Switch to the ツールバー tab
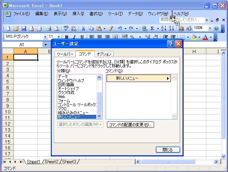The height and width of the screenshot is (172, 228). pos(65,54)
